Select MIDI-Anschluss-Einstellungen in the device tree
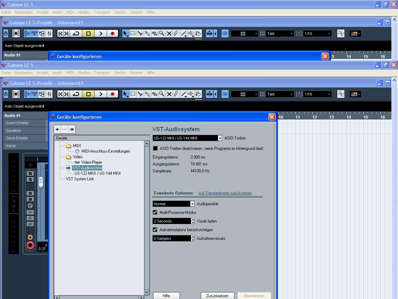 coord(106,151)
